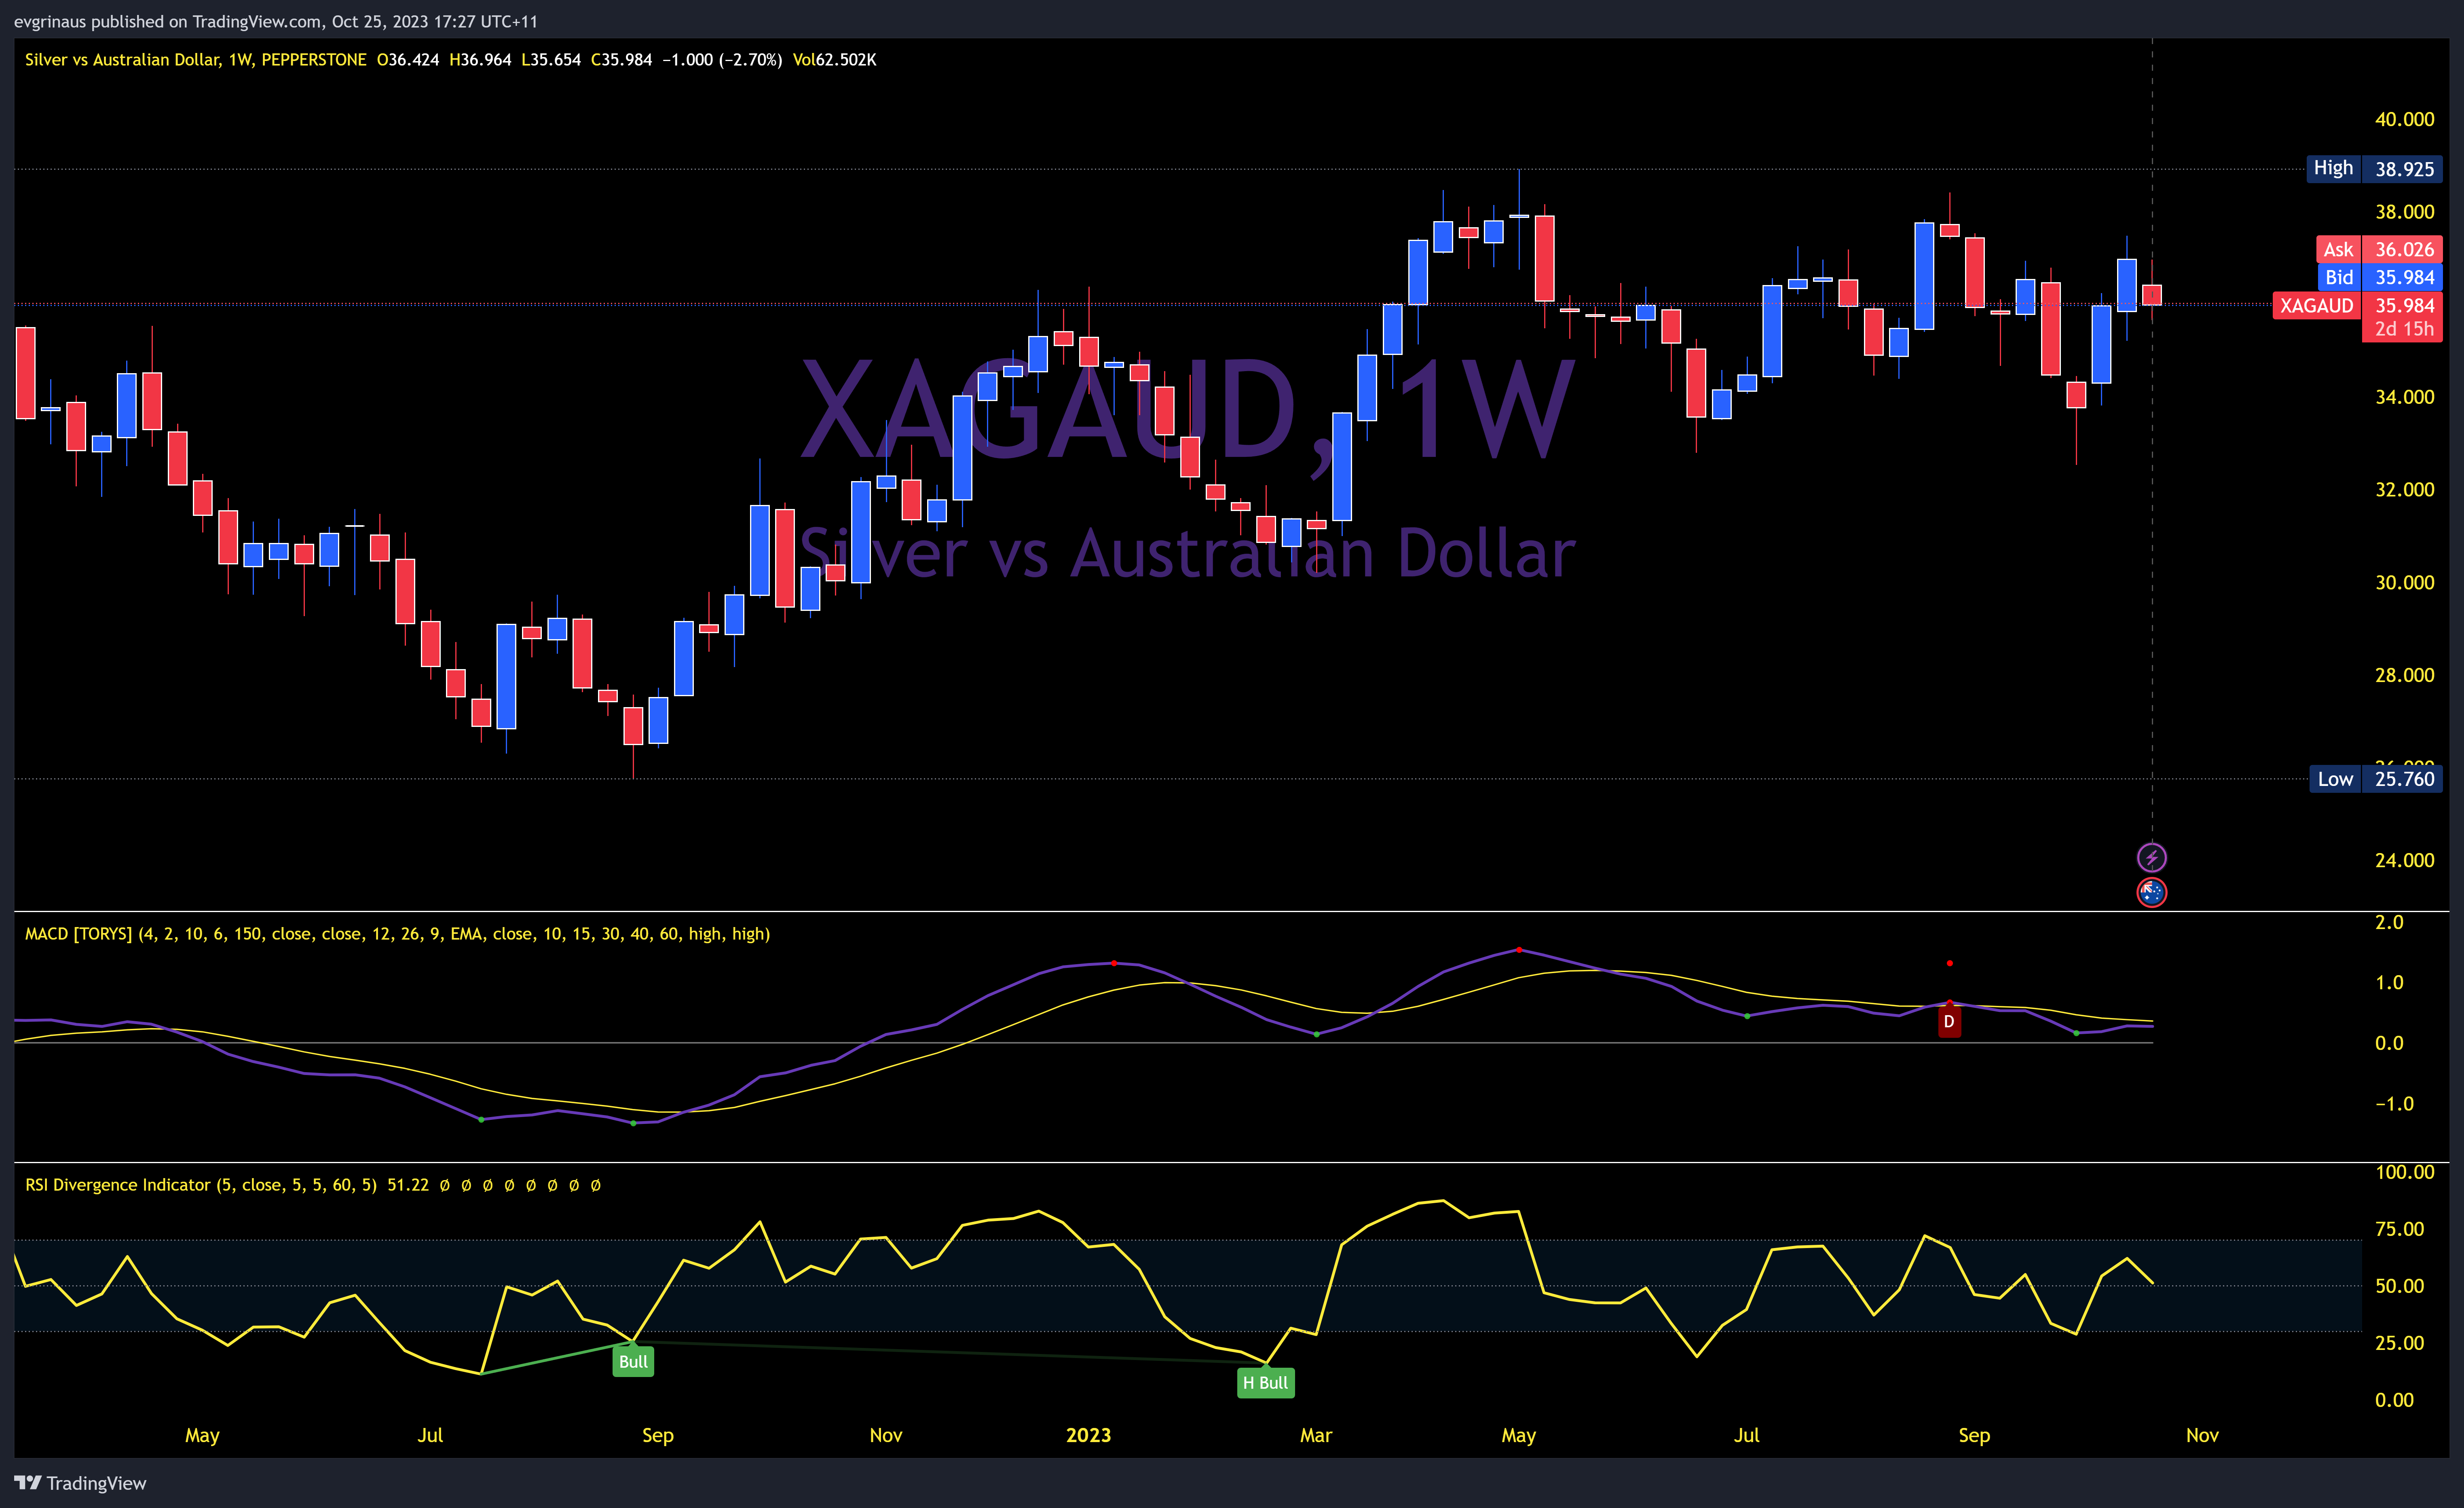Click the Vol62.502K volume readout
The height and width of the screenshot is (1508, 2464).
click(834, 60)
